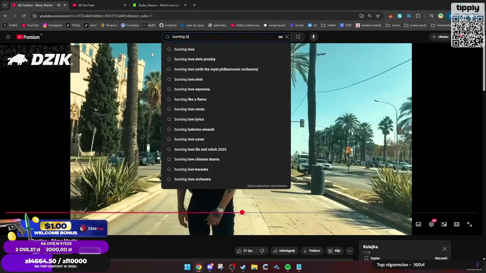This screenshot has width=486, height=273.
Task: Select suggestion 'burning like a flame'
Action: [x=226, y=99]
